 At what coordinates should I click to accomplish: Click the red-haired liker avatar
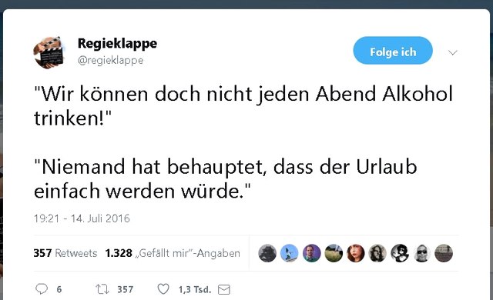pos(356,253)
